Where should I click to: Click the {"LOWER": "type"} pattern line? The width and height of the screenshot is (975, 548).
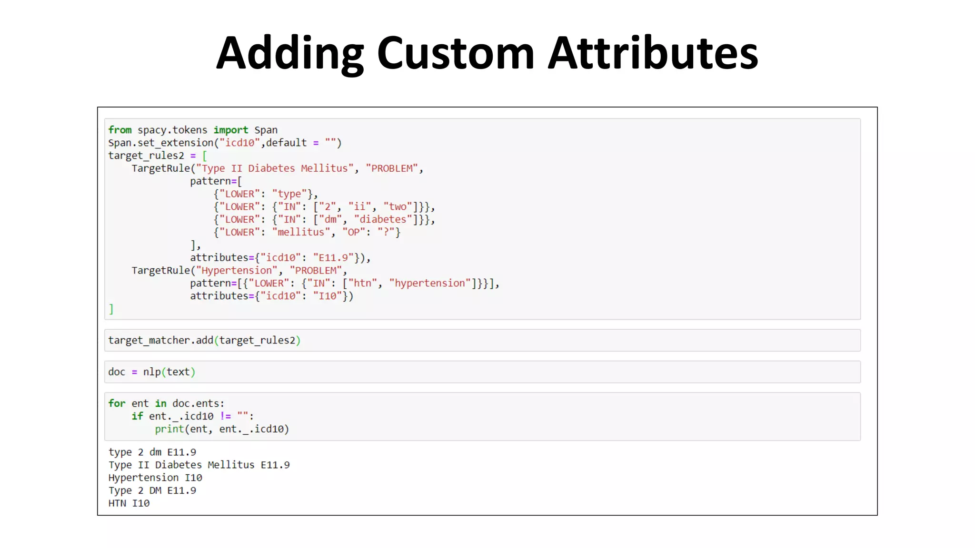coord(266,194)
